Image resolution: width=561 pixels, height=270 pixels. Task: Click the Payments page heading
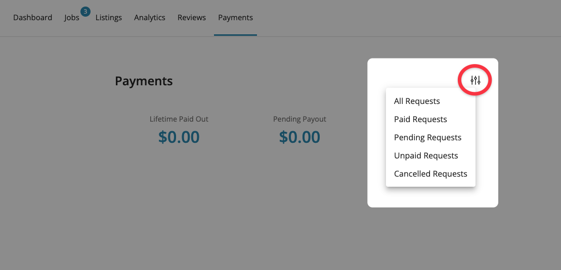tap(144, 81)
